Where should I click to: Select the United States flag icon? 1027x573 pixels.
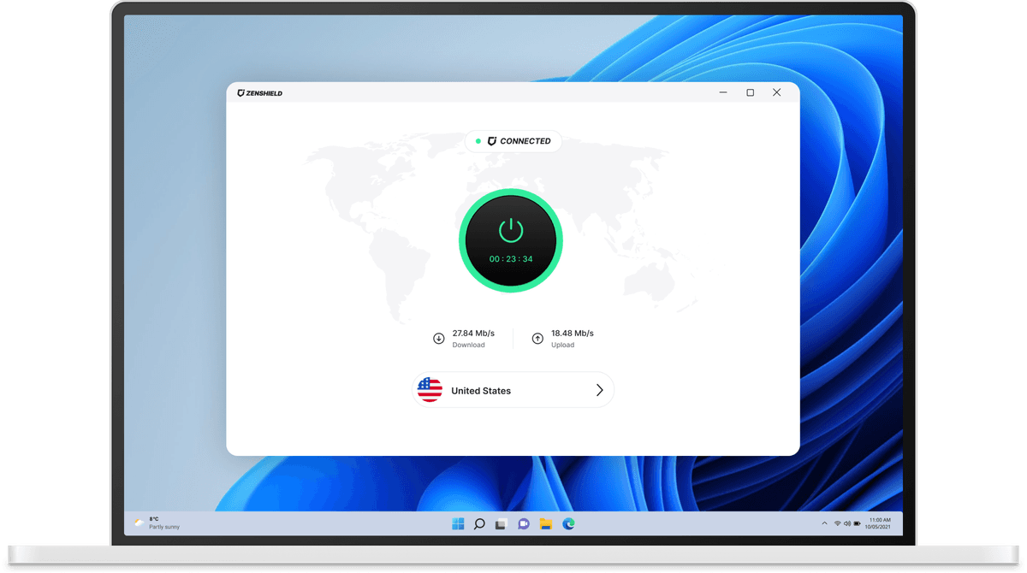coord(430,389)
